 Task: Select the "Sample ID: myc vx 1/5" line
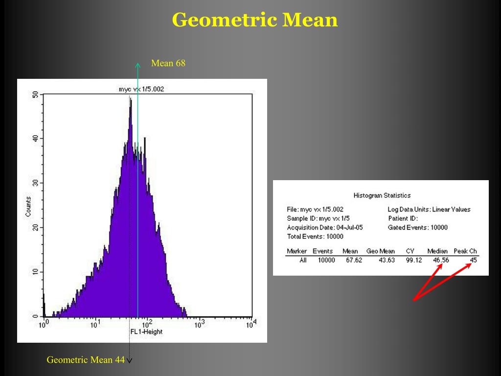pyautogui.click(x=318, y=218)
